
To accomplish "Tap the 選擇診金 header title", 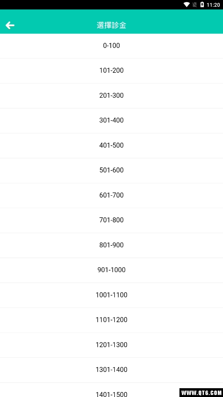I will click(x=111, y=25).
